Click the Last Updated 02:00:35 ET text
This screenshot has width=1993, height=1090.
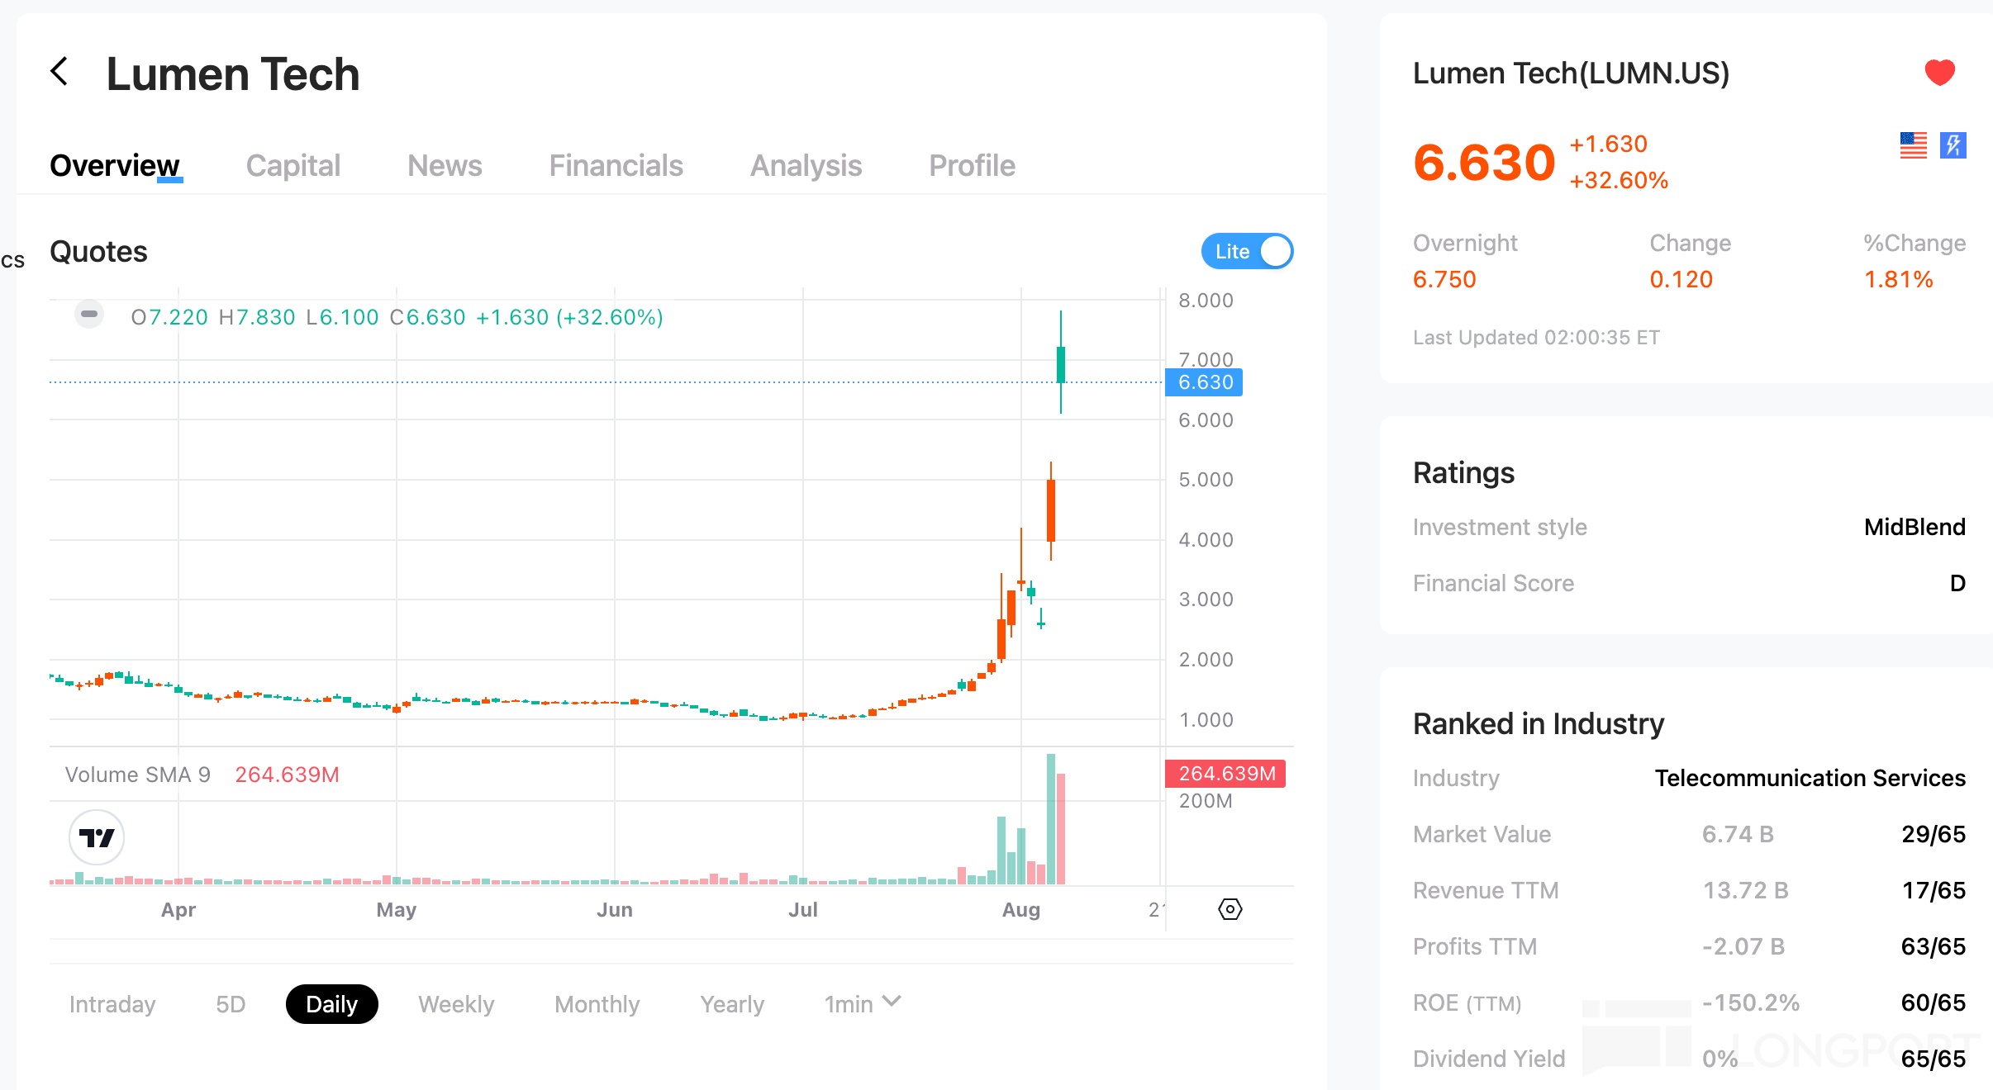click(1536, 337)
